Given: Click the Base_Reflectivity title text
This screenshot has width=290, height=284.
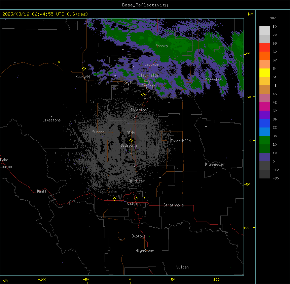Looking at the screenshot, I should 145,5.
